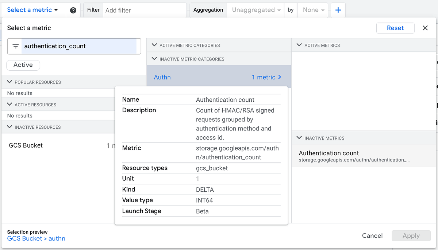
Task: Click the arrow beside "1 metric" on Authn row
Action: [279, 77]
